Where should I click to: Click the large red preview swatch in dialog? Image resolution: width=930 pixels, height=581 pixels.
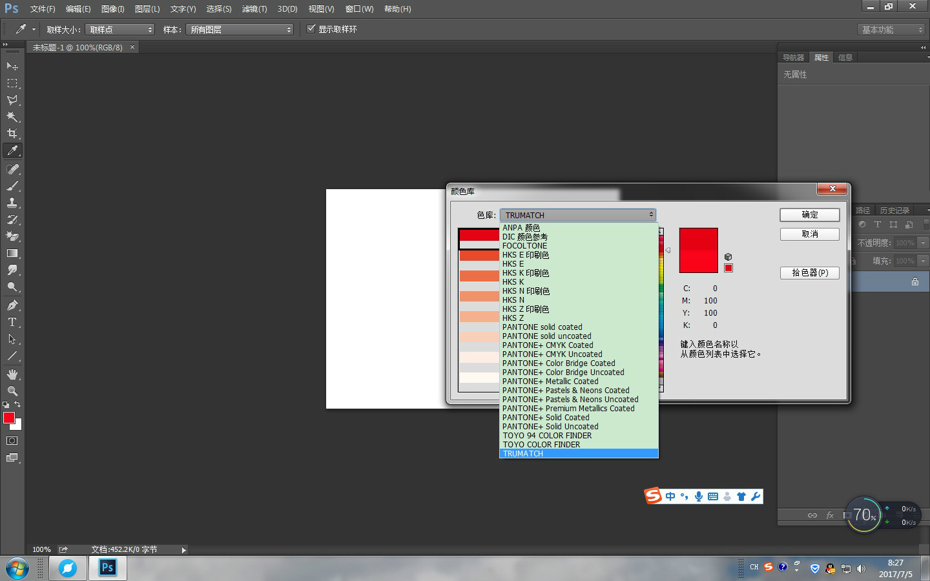pos(698,250)
